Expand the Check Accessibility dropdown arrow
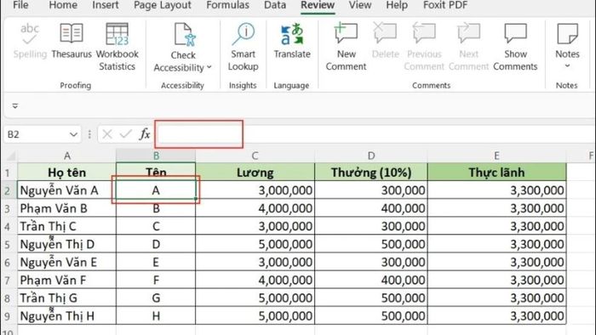 pos(209,68)
